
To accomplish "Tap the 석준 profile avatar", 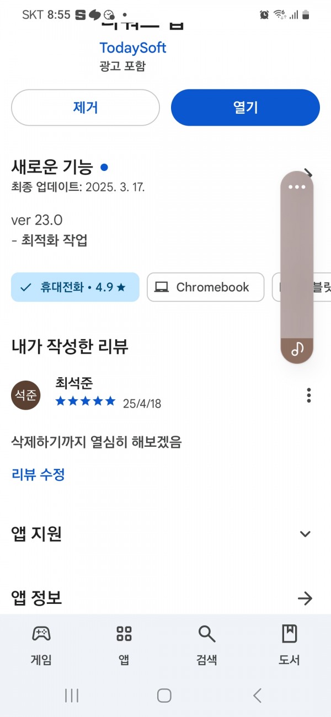I will (26, 395).
